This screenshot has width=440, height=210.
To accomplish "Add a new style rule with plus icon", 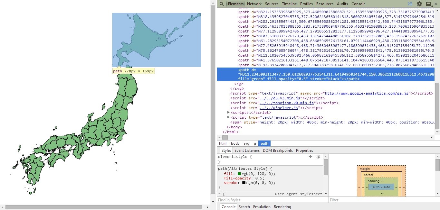I will click(x=311, y=157).
